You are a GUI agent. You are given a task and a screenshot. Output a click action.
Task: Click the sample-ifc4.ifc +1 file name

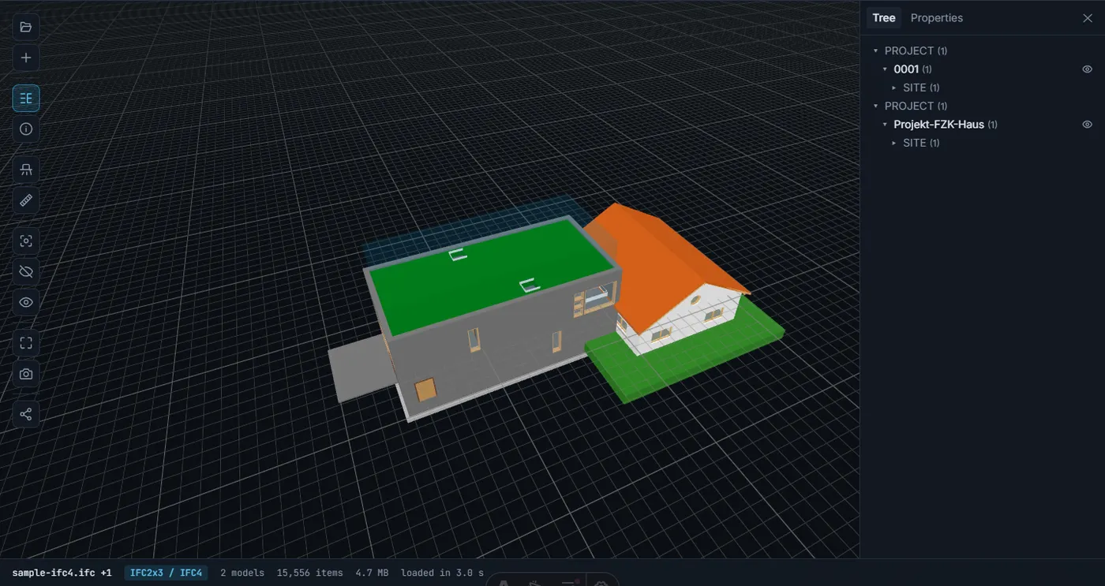pyautogui.click(x=62, y=573)
